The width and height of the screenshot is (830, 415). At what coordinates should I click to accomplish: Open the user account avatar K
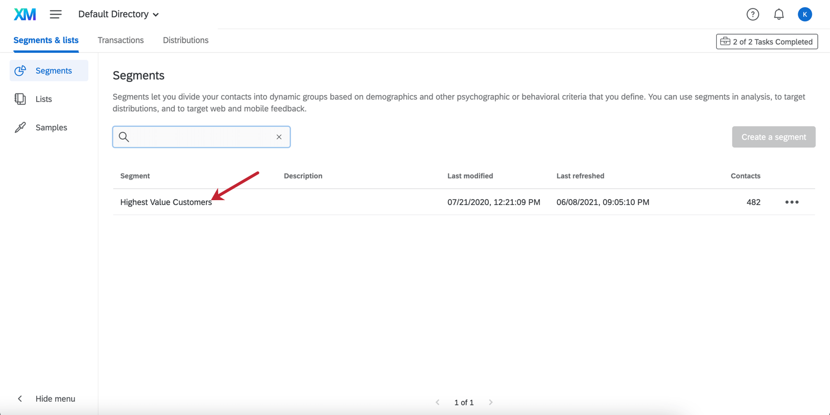point(805,14)
